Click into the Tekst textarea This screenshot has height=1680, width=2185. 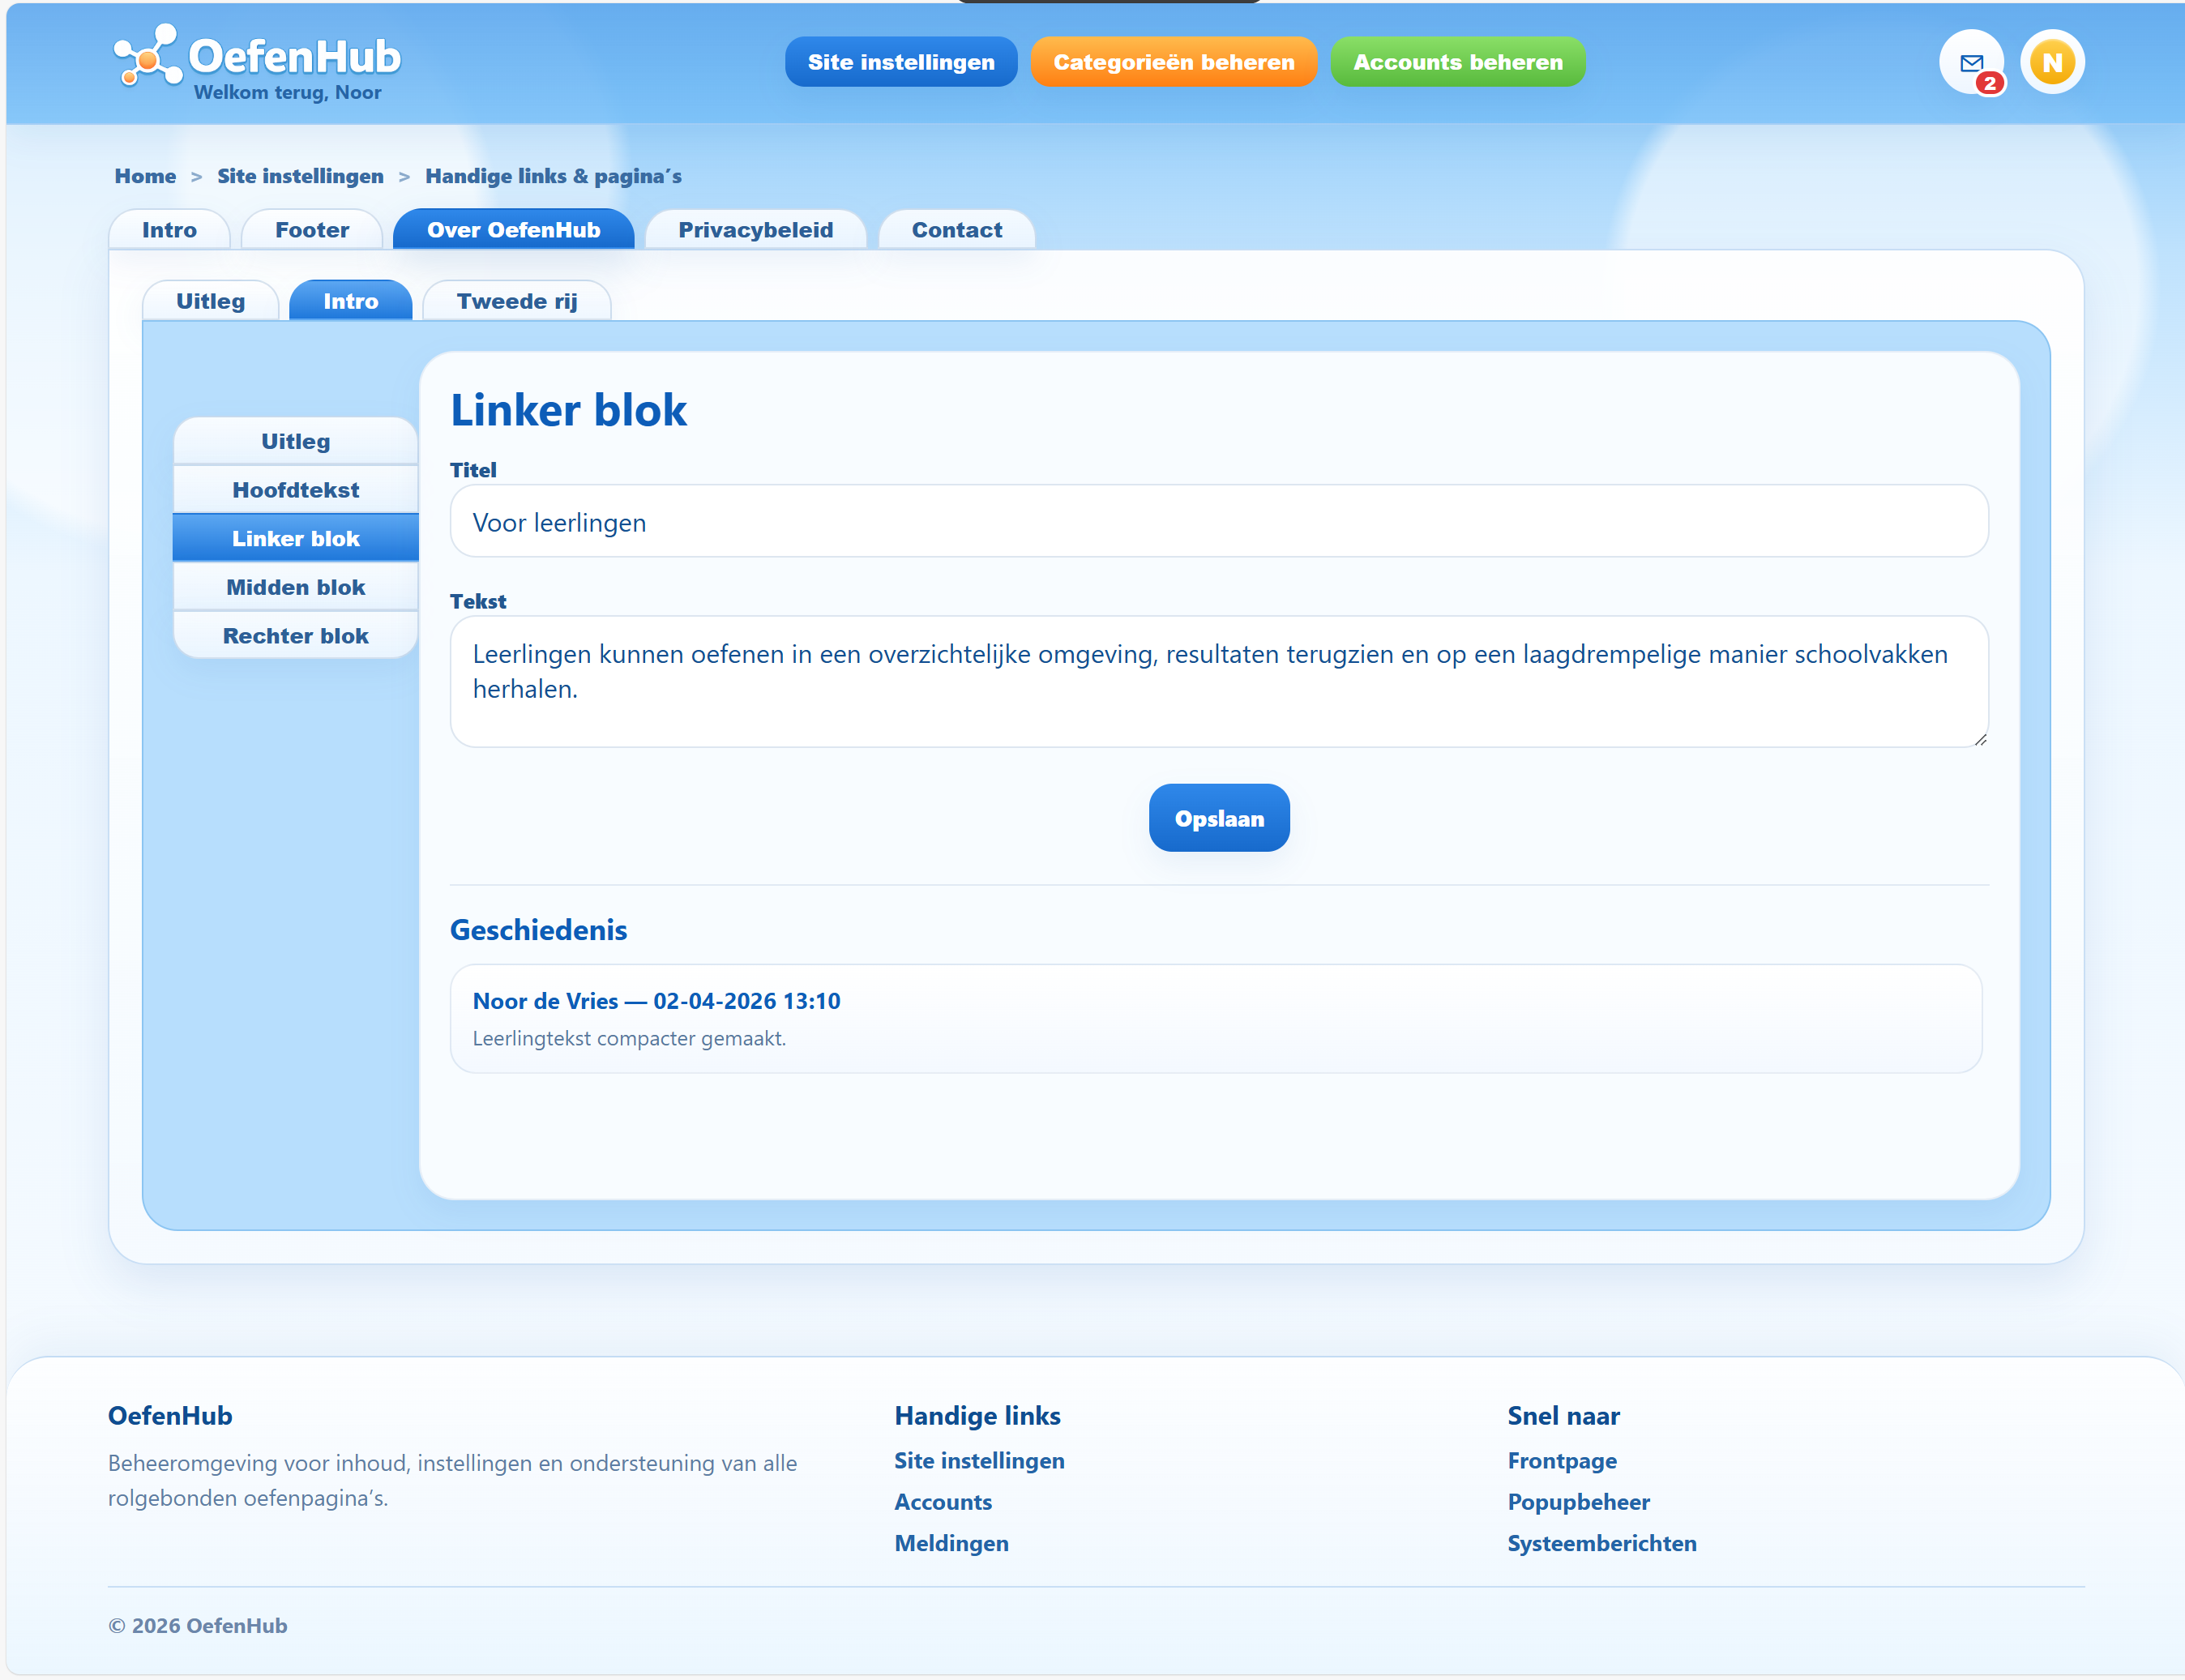pyautogui.click(x=1219, y=681)
